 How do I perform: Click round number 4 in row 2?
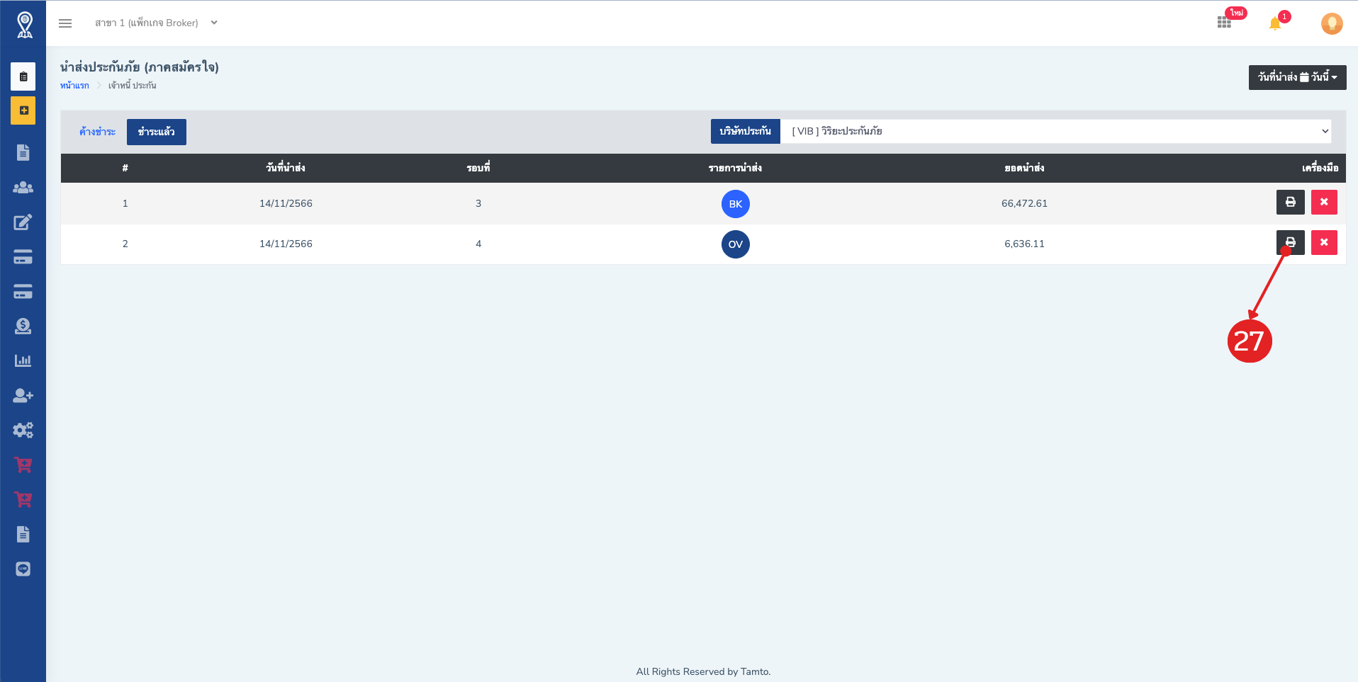[478, 244]
